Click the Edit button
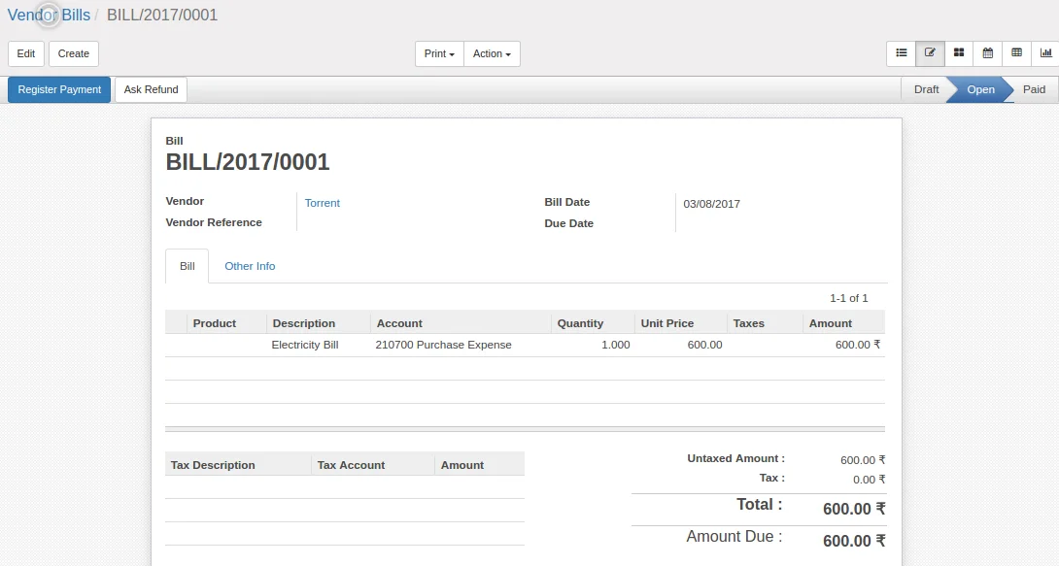Viewport: 1059px width, 566px height. tap(26, 54)
